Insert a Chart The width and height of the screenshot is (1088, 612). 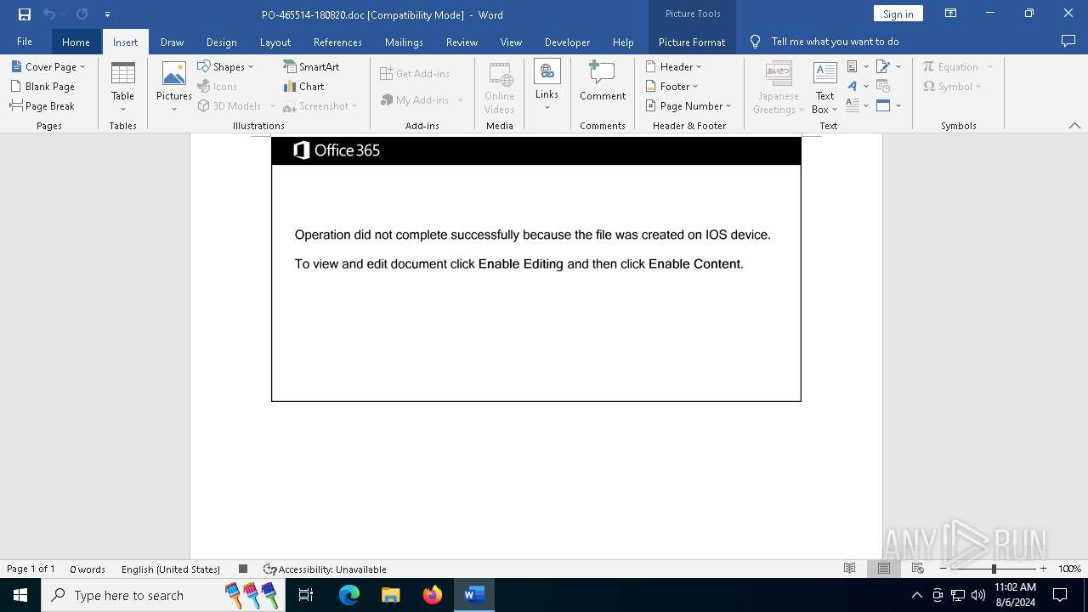[x=303, y=86]
